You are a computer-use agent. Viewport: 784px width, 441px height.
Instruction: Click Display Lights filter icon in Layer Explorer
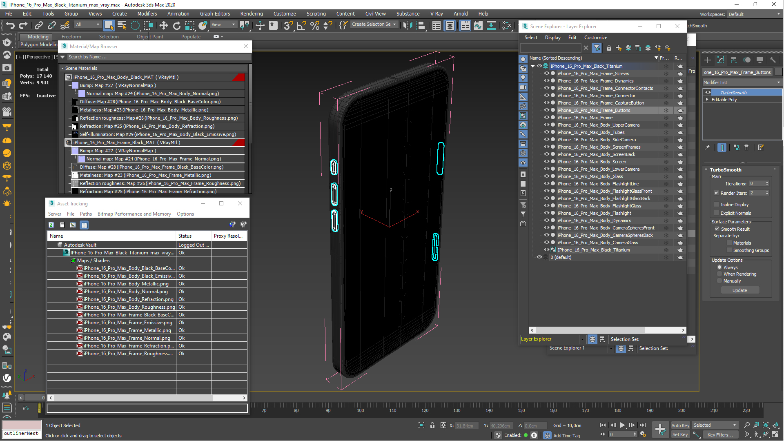coord(523,78)
